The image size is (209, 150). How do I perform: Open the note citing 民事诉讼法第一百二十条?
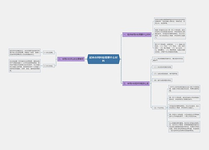click(170, 34)
